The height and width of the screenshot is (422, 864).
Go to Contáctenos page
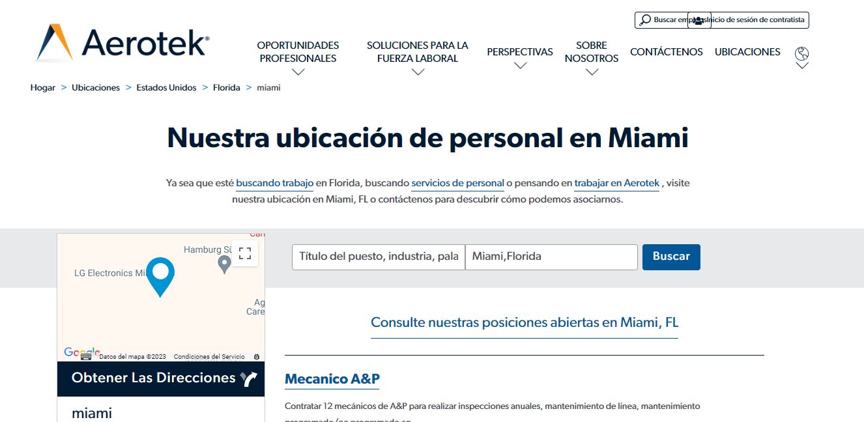pos(667,52)
